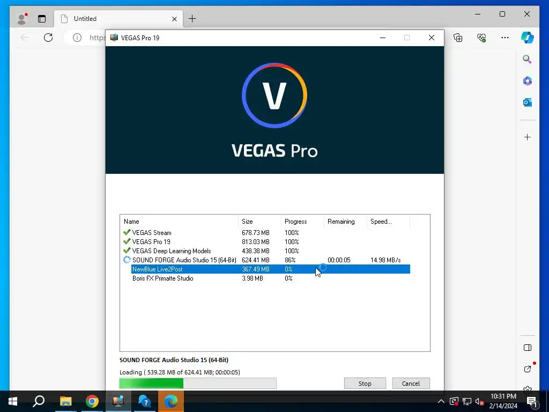
Task: Click the Cancel button in VEGAS installer
Action: point(411,383)
